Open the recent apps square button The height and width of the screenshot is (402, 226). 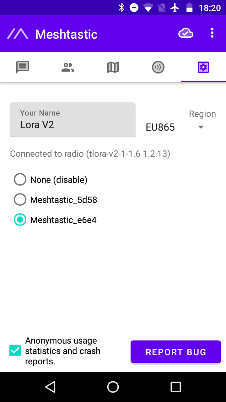pos(176,387)
